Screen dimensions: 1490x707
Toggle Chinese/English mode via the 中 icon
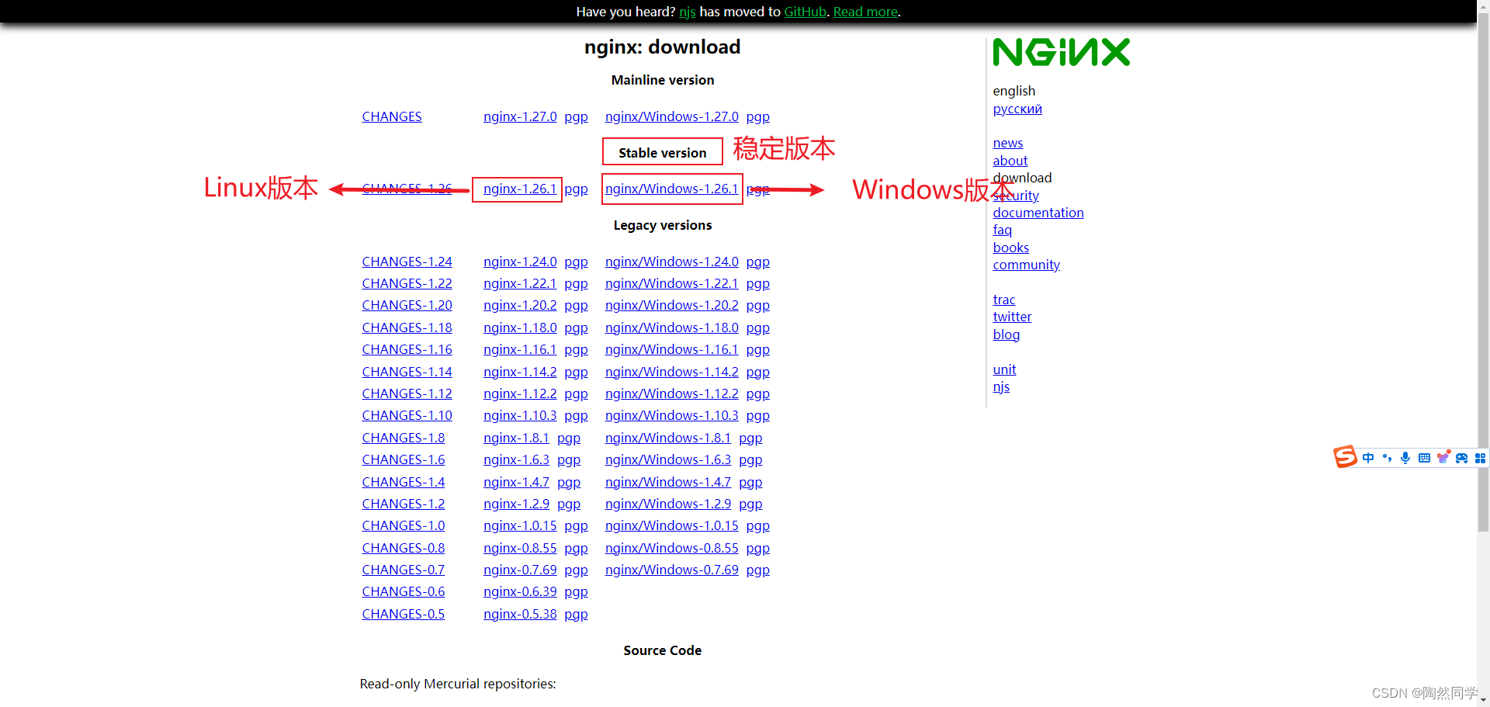(1368, 458)
